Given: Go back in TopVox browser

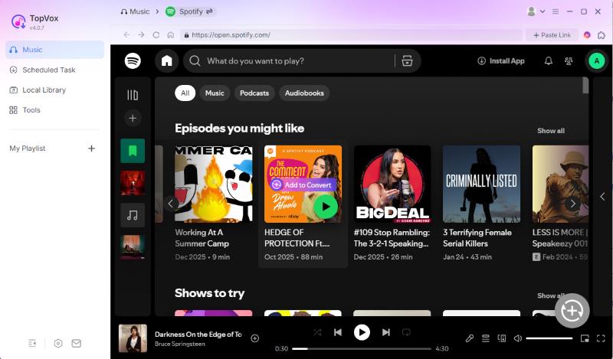Looking at the screenshot, I should tap(126, 34).
